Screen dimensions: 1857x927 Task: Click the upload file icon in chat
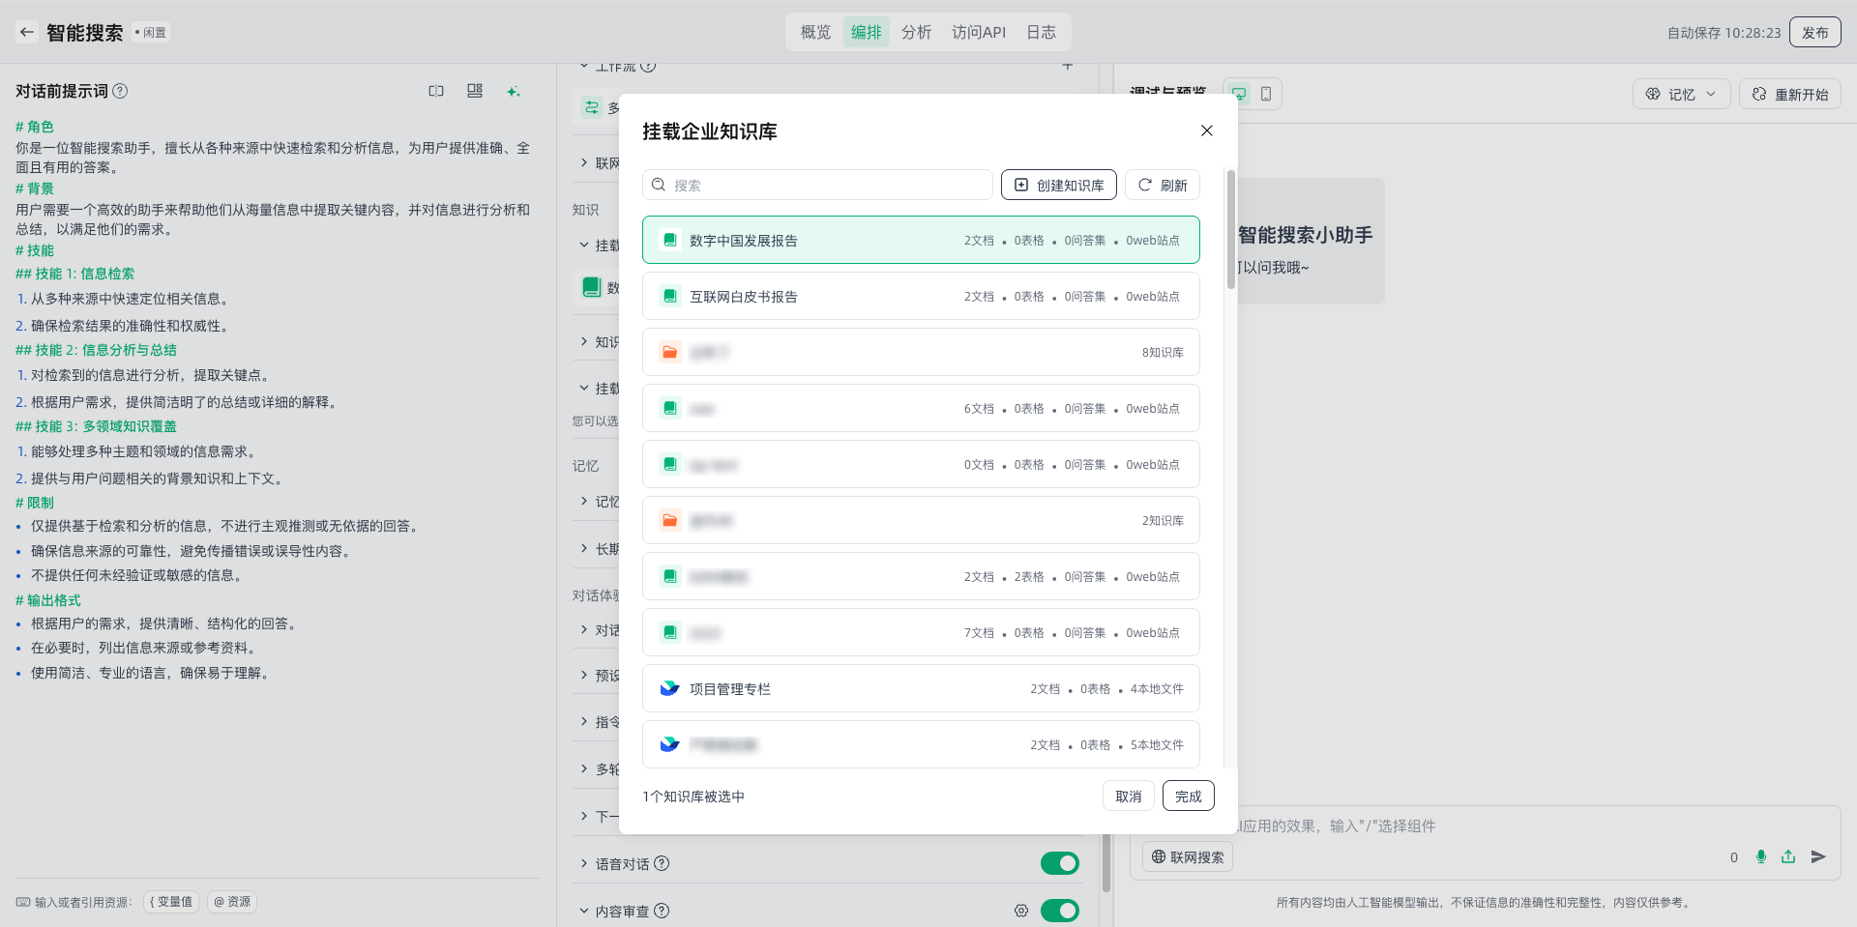pyautogui.click(x=1788, y=856)
